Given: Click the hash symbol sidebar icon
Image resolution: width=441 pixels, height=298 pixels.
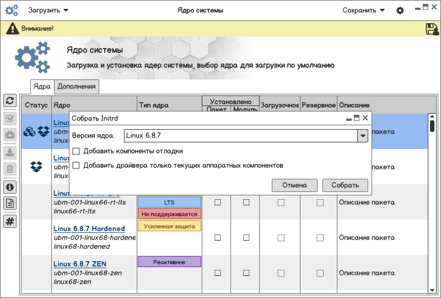Looking at the screenshot, I should [10, 221].
